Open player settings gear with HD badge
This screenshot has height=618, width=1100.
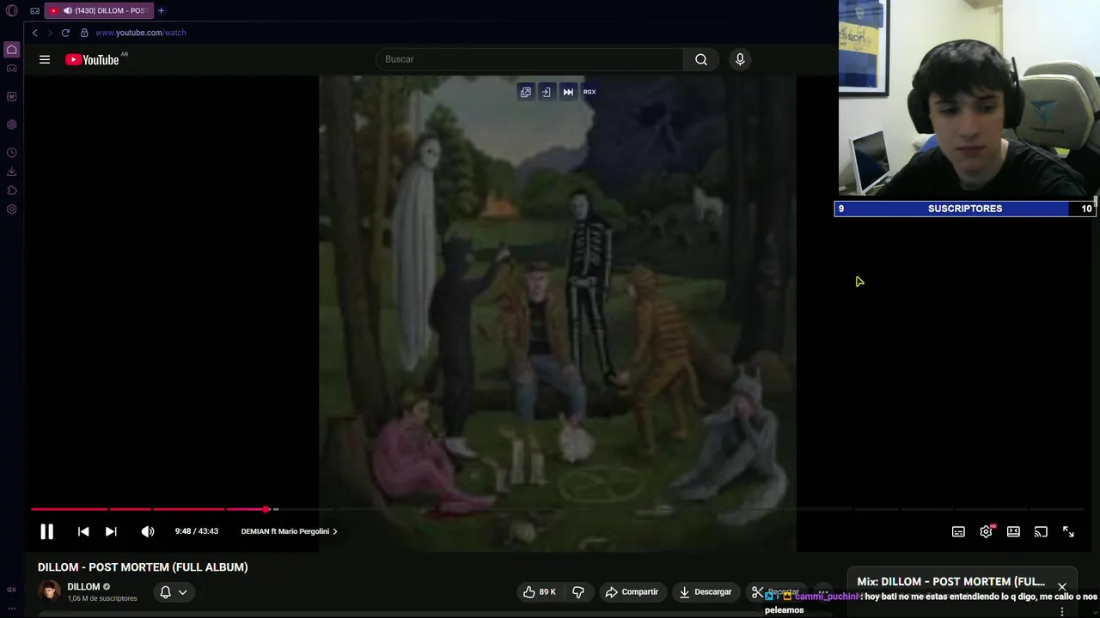pyautogui.click(x=986, y=531)
